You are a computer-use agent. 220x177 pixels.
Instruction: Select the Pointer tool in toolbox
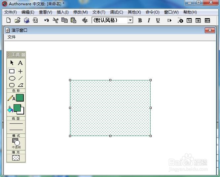pyautogui.click(x=12, y=63)
